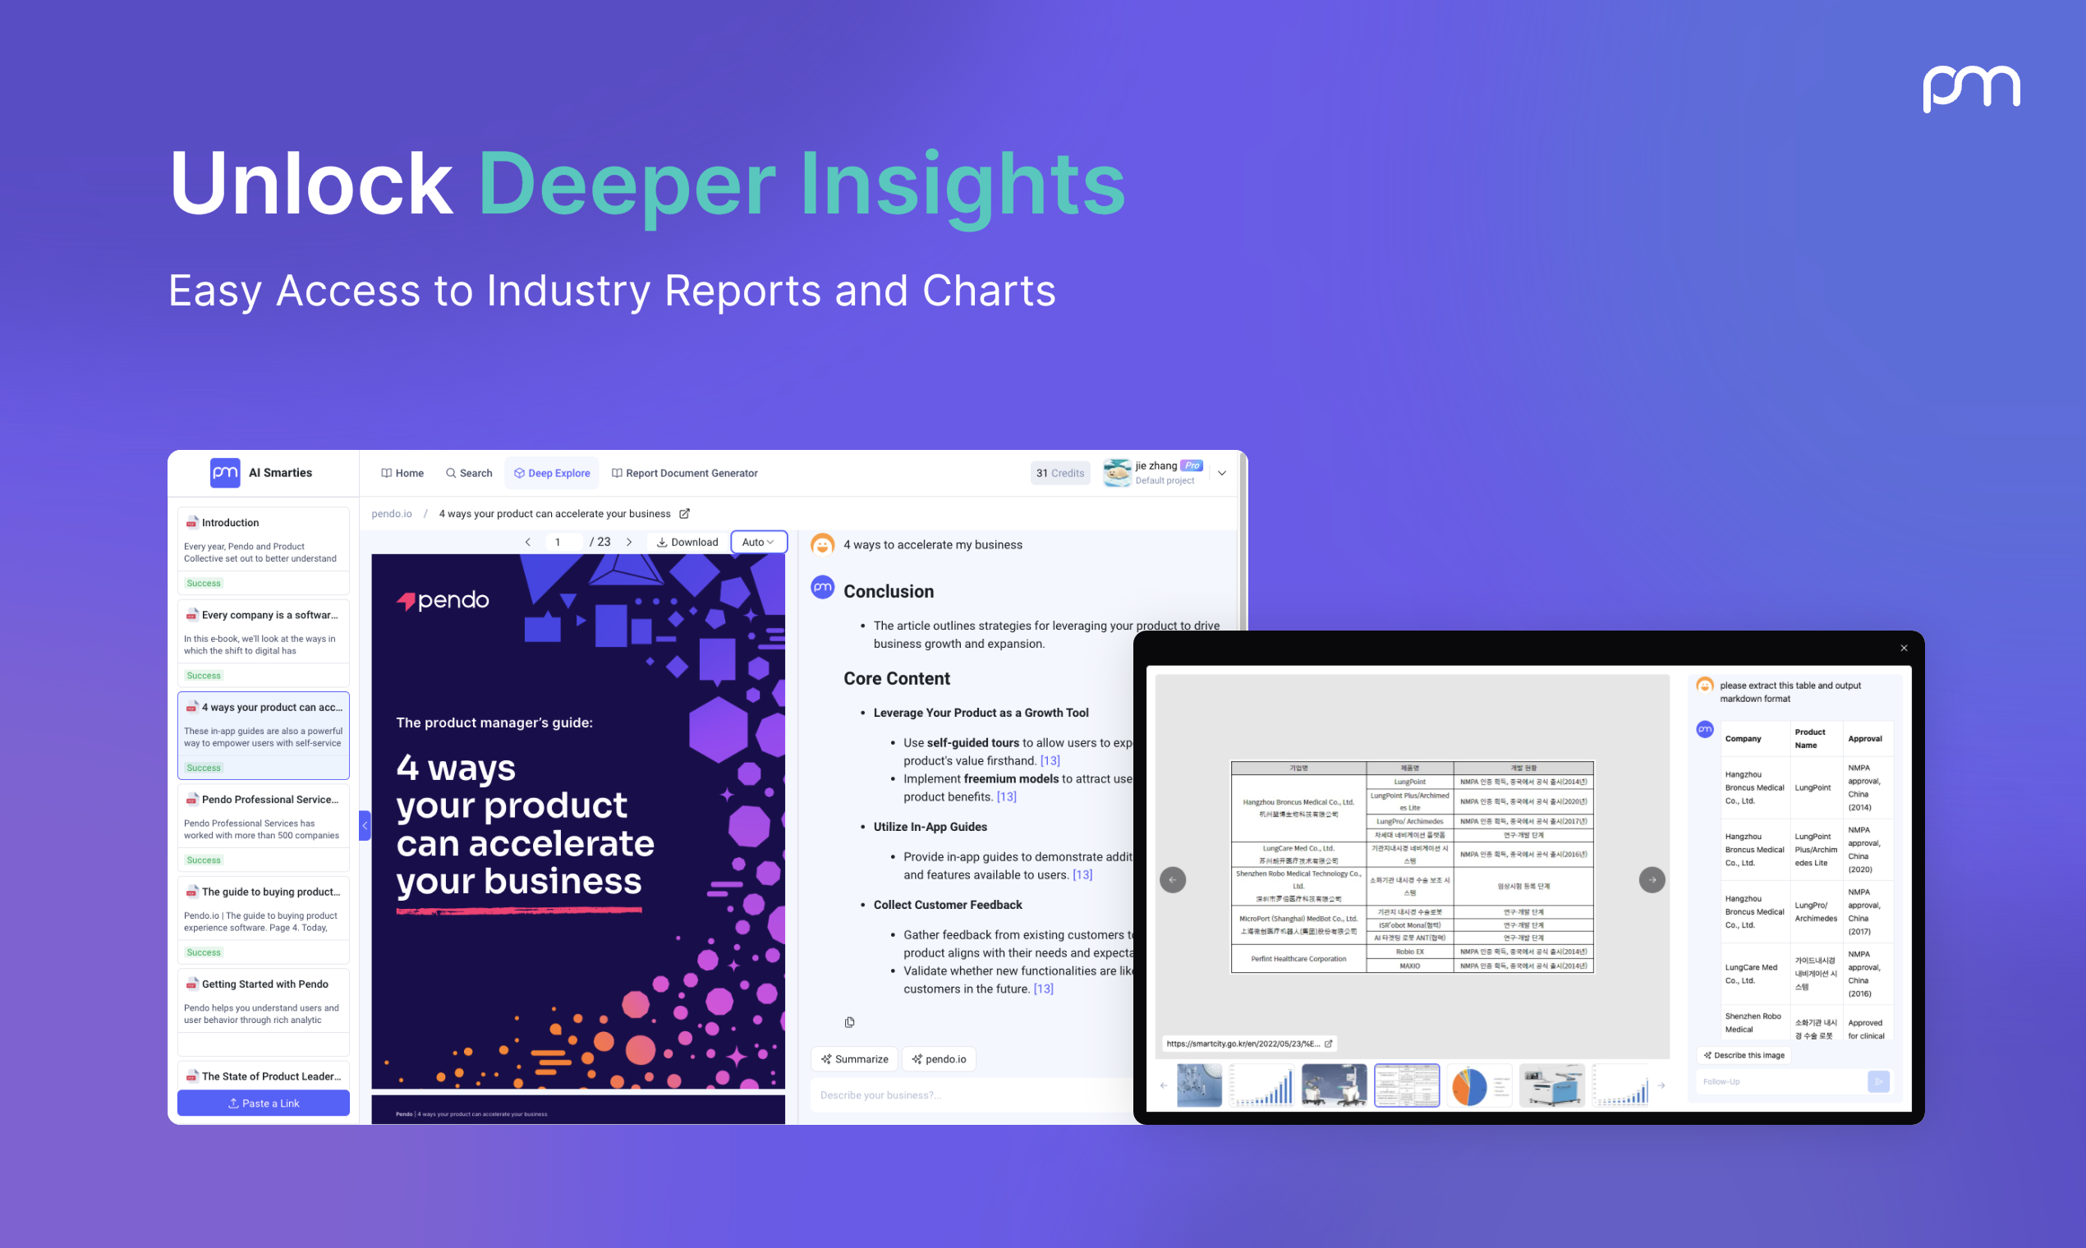This screenshot has width=2086, height=1248.
Task: Select The State of Product Leader card
Action: click(264, 1075)
